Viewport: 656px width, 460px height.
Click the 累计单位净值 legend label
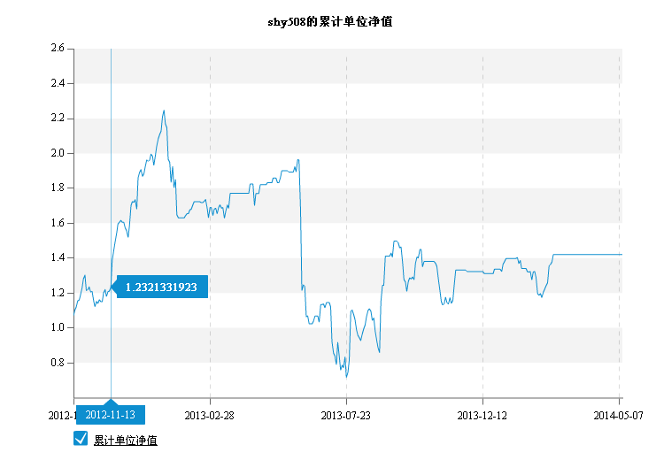coord(125,441)
